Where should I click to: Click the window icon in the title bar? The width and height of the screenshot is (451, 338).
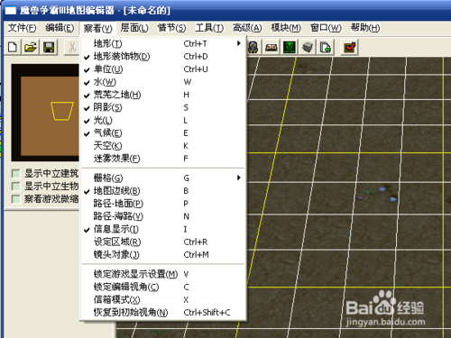click(11, 11)
